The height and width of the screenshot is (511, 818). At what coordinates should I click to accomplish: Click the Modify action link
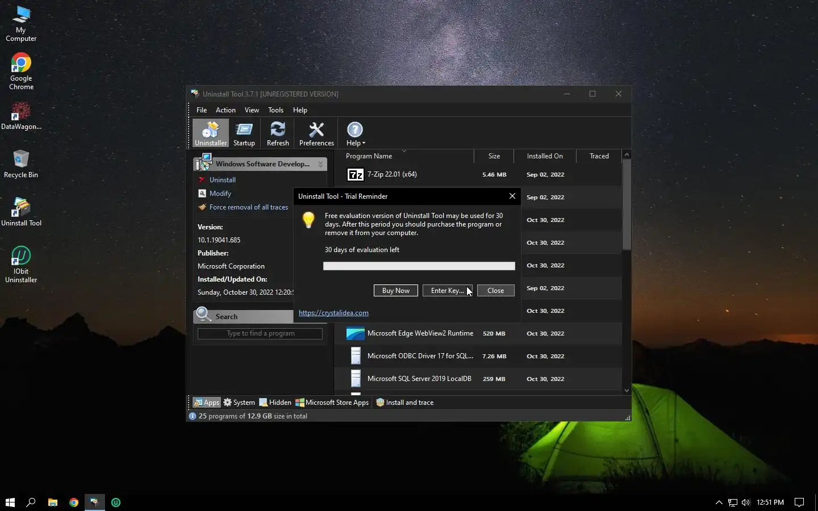(x=220, y=194)
